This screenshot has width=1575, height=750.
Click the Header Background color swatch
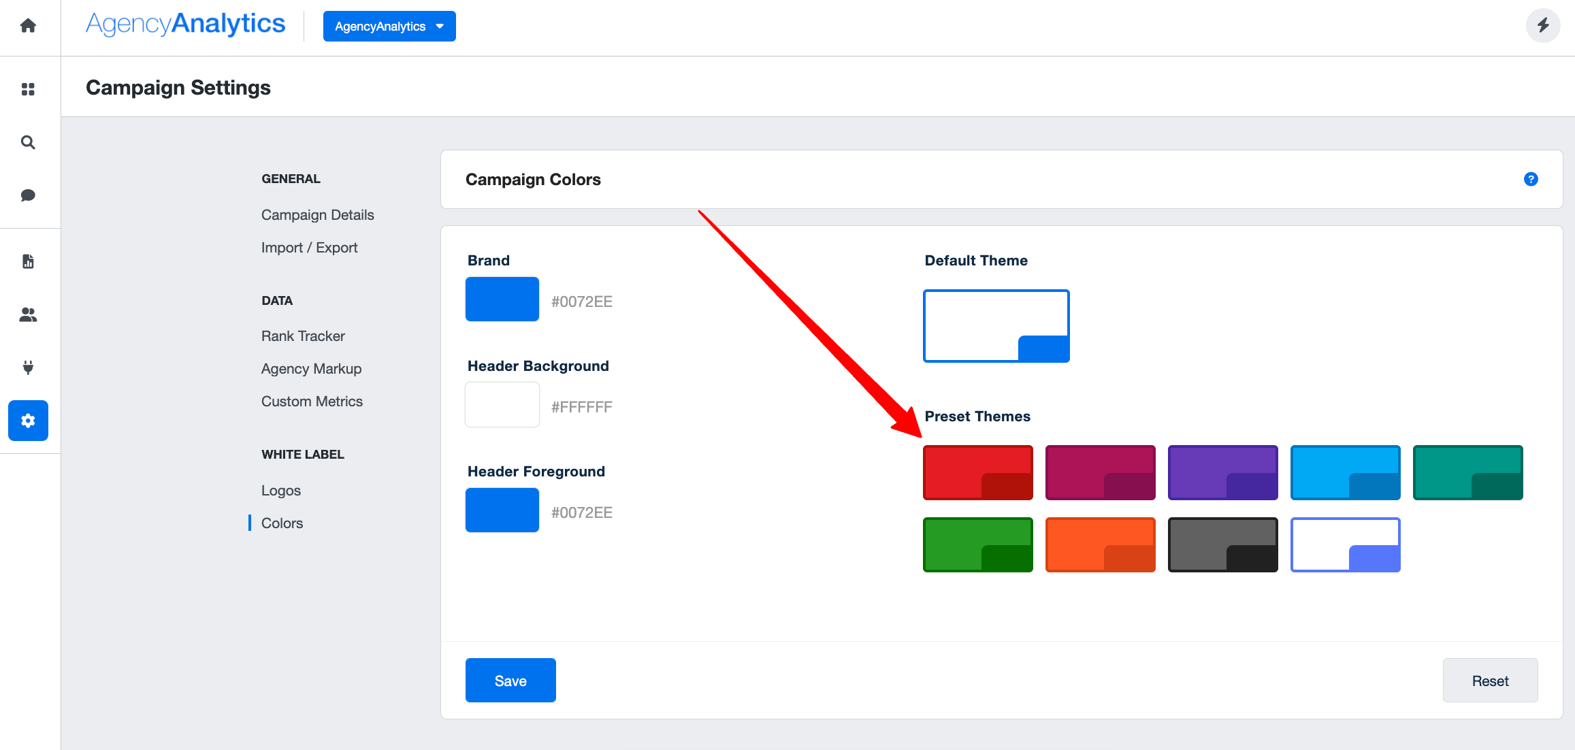502,405
